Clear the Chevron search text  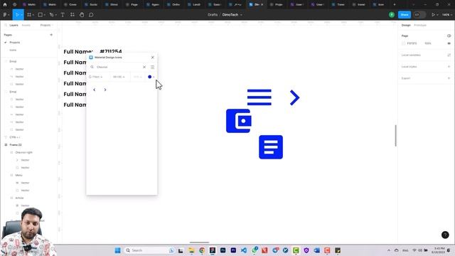[144, 67]
